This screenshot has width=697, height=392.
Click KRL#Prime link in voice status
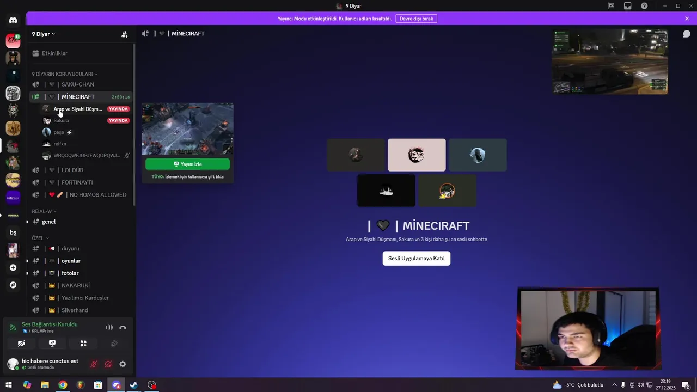point(41,331)
